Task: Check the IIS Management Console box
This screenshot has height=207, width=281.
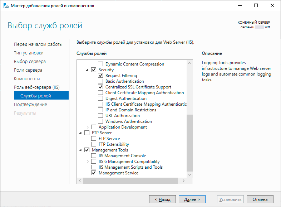Action: point(94,156)
